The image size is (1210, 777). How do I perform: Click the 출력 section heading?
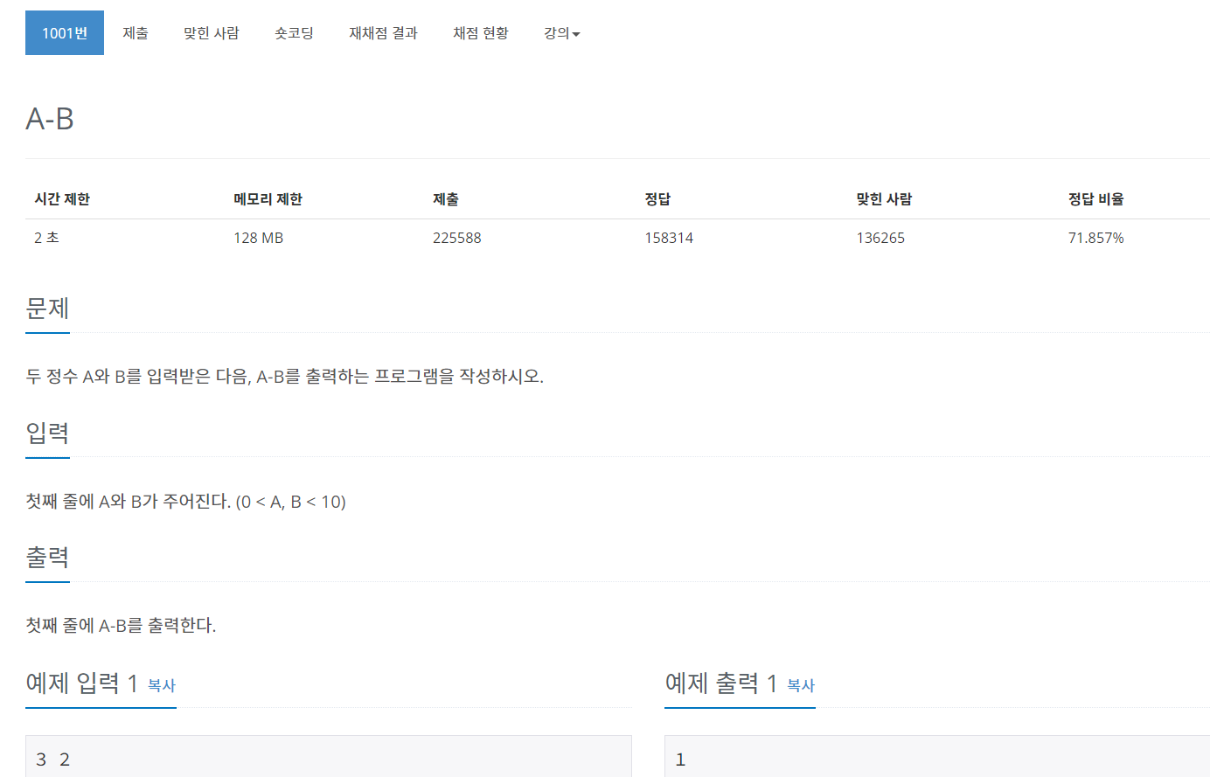tap(47, 558)
